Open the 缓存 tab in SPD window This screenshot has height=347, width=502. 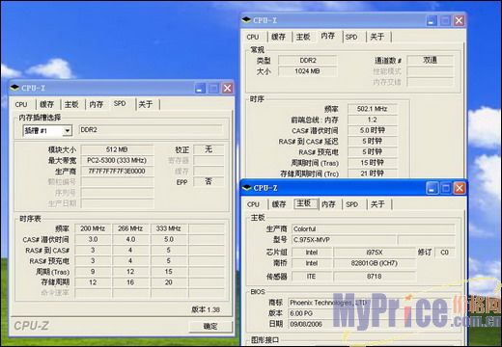point(46,104)
